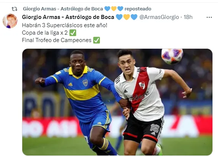Click the yellow heart emoji in the tweet header name
Viewport: 218px width, 157px height.
127,17
